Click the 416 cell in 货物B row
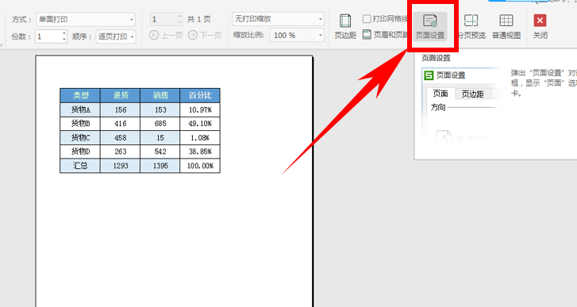Screen dimensions: 577x307 tap(121, 124)
